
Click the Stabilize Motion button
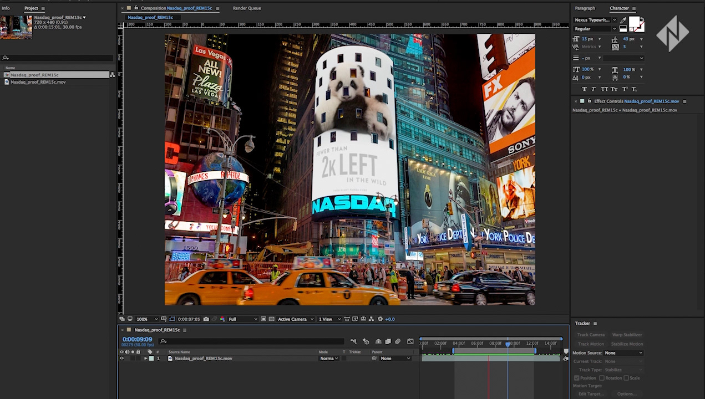(627, 344)
